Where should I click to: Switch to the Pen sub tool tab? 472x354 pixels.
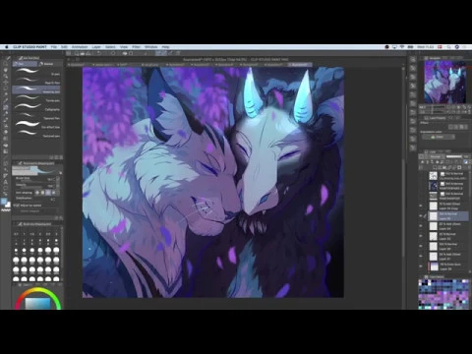click(25, 64)
